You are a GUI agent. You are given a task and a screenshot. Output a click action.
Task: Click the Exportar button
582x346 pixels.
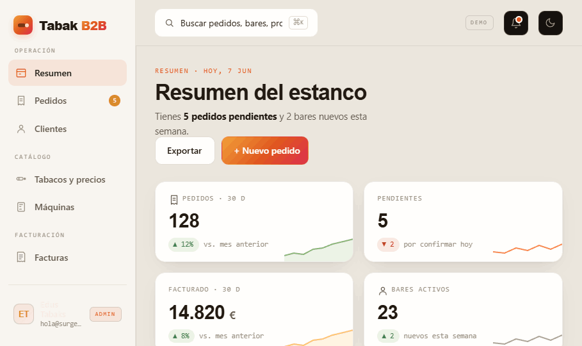(185, 151)
